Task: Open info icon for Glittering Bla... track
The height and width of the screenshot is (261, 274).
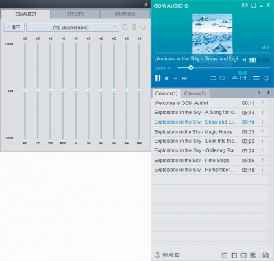Action: tap(262, 150)
